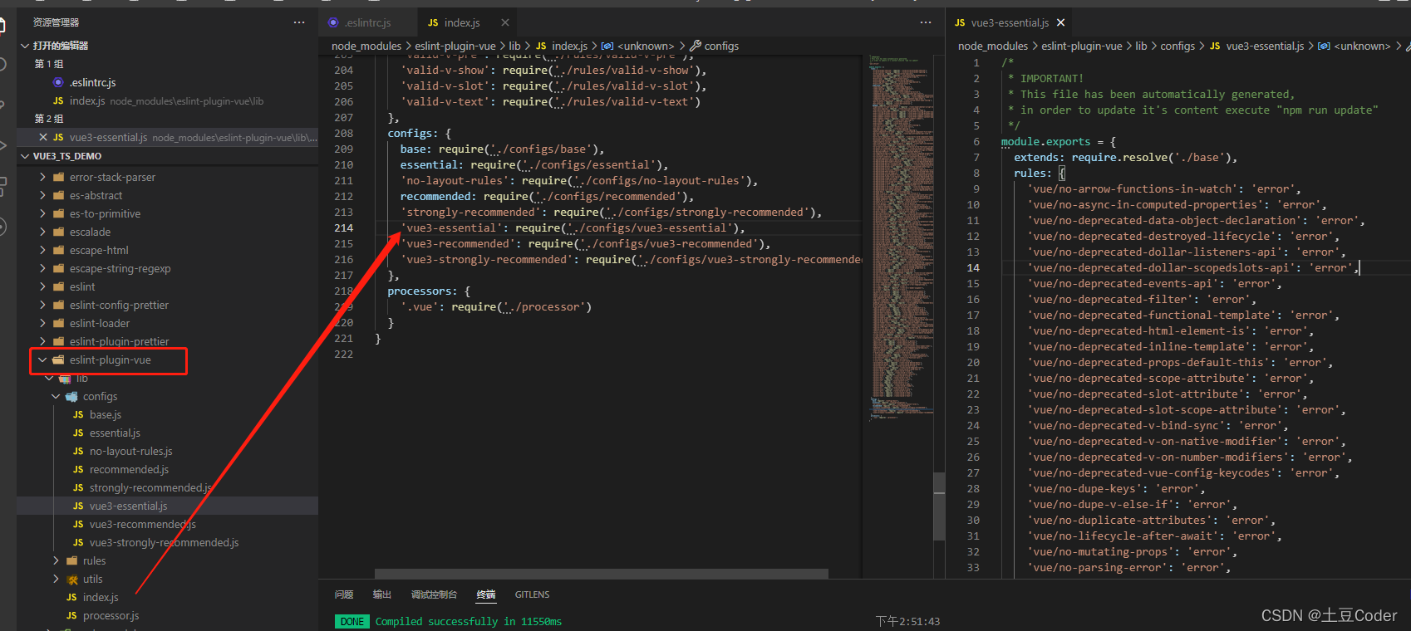
Task: Open the GITLENS panel tab
Action: [x=532, y=594]
